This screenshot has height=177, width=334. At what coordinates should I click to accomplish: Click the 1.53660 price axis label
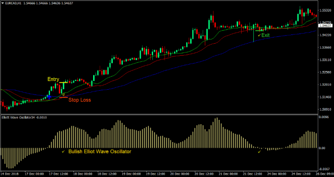tap(326, 47)
